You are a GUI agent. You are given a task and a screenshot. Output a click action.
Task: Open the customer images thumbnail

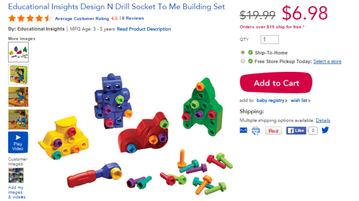(16, 175)
